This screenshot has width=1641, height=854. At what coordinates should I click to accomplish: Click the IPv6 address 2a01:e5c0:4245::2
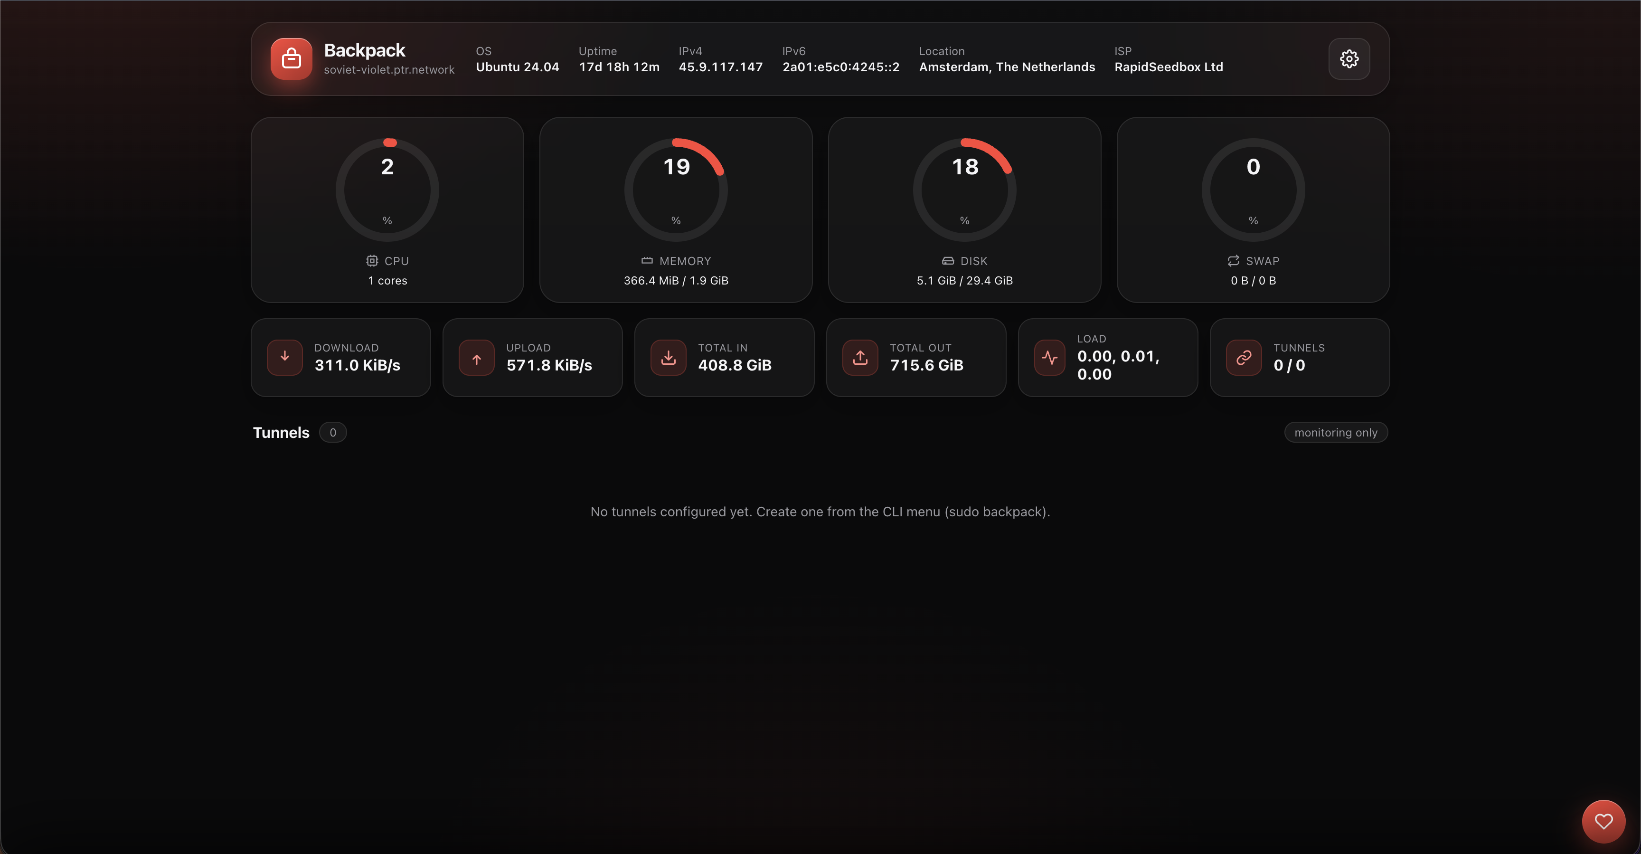[841, 67]
